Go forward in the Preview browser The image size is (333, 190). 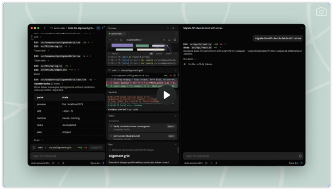tap(116, 40)
